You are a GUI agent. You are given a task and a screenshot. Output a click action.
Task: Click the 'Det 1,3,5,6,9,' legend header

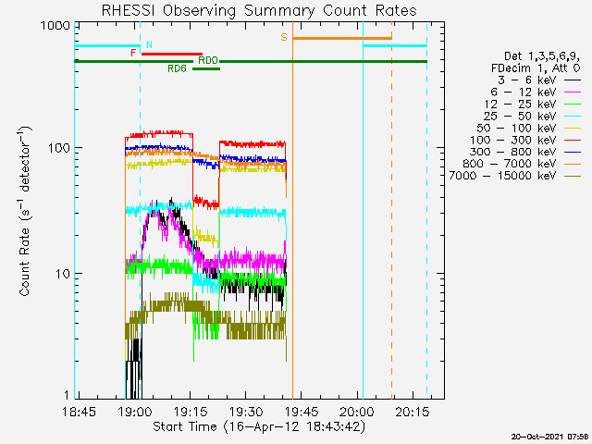click(543, 56)
